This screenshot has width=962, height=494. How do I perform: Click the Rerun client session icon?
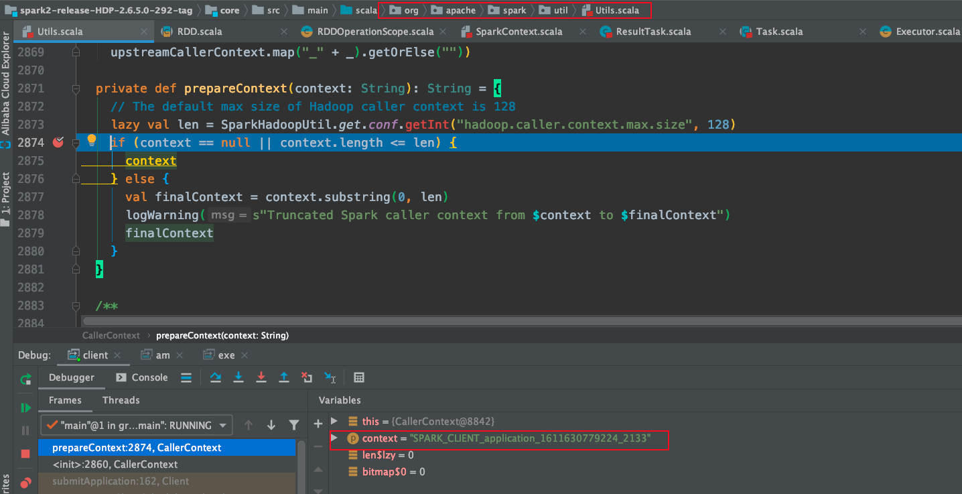[25, 379]
